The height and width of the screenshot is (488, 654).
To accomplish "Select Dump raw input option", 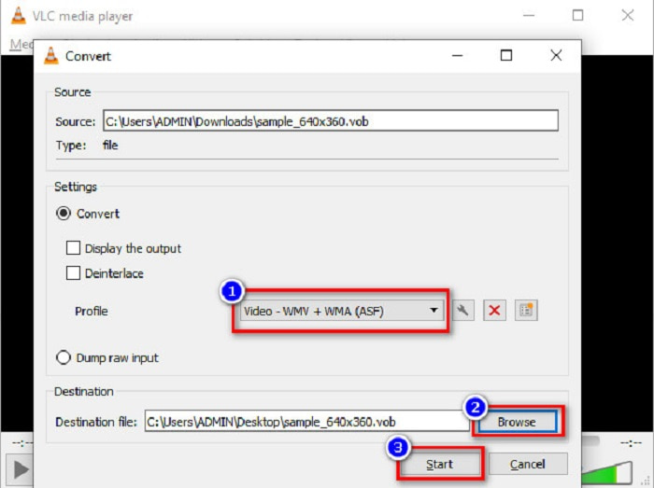I will pos(64,357).
